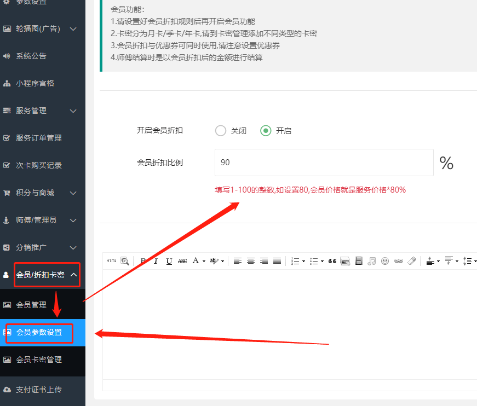Set line height spacing
The height and width of the screenshot is (406, 477).
[467, 261]
